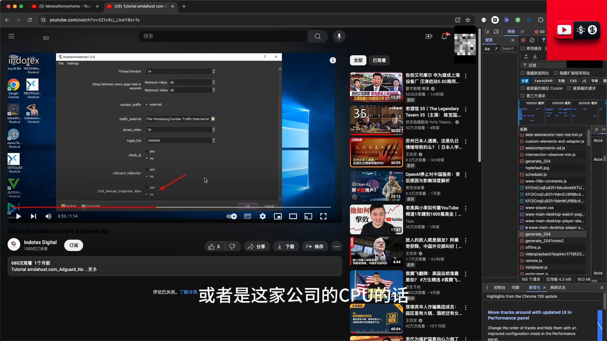Filter requests by CSS type
The height and width of the screenshot is (341, 607).
click(x=573, y=81)
